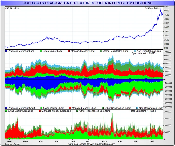Click the -700000 positions axis value
This screenshot has width=175, height=146.
(168, 107)
